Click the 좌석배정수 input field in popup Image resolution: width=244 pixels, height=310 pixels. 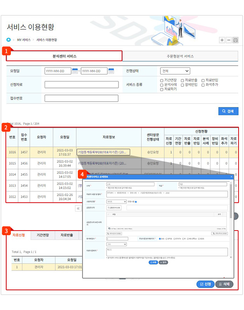click(117, 239)
